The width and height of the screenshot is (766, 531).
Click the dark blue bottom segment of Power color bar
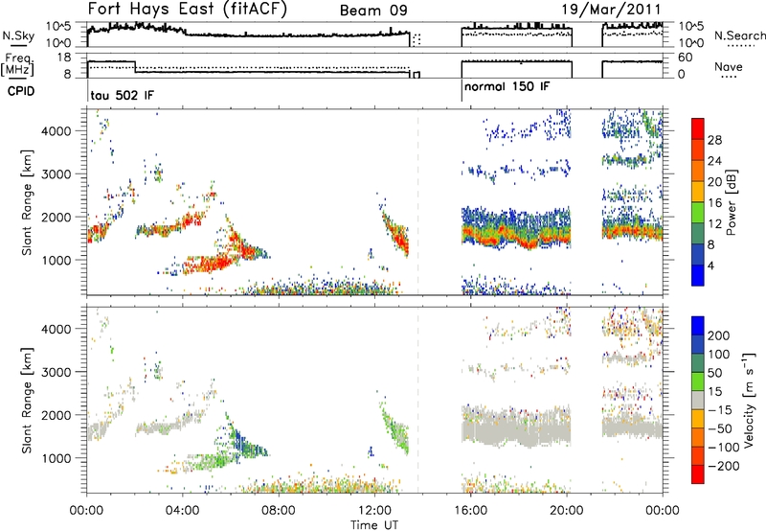698,275
